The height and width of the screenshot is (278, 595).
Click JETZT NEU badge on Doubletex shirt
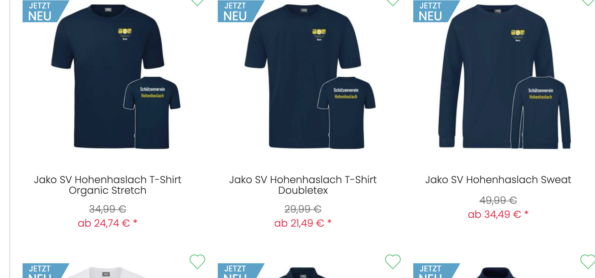click(x=241, y=11)
